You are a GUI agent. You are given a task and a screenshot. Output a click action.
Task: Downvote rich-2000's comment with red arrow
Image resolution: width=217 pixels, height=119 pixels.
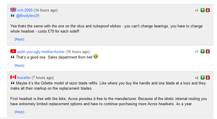tap(208, 10)
